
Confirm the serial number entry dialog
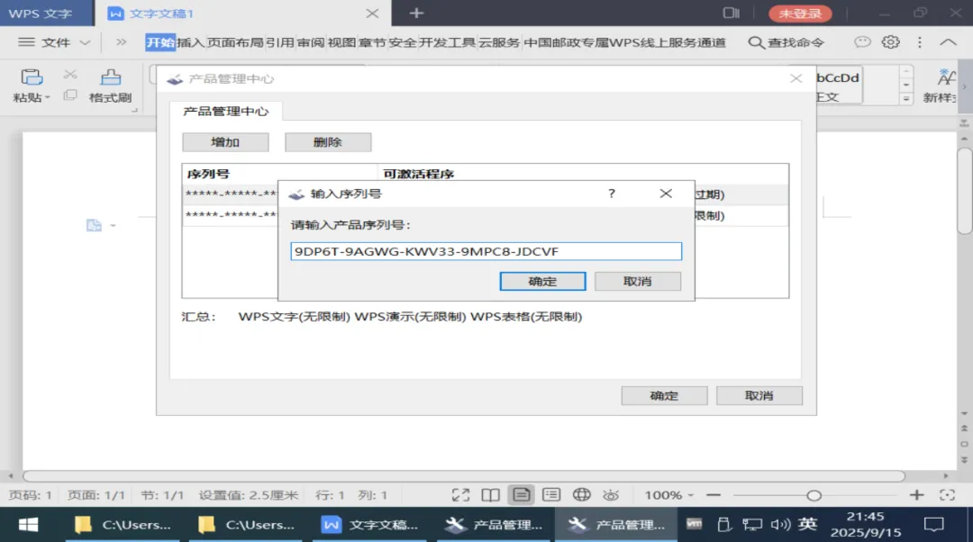542,281
